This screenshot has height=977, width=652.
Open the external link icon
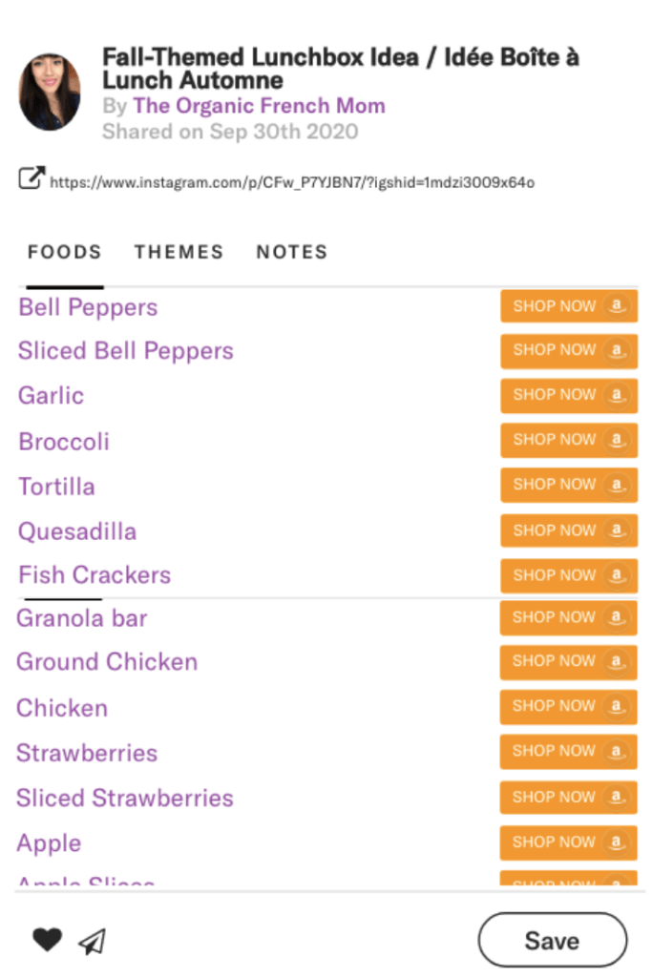(x=31, y=178)
